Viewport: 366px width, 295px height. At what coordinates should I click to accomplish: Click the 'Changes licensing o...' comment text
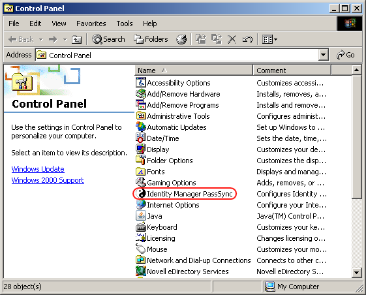[x=291, y=238]
